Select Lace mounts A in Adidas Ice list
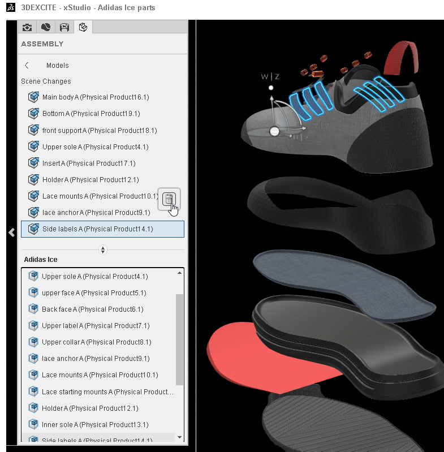Image resolution: width=444 pixels, height=452 pixels. (98, 375)
